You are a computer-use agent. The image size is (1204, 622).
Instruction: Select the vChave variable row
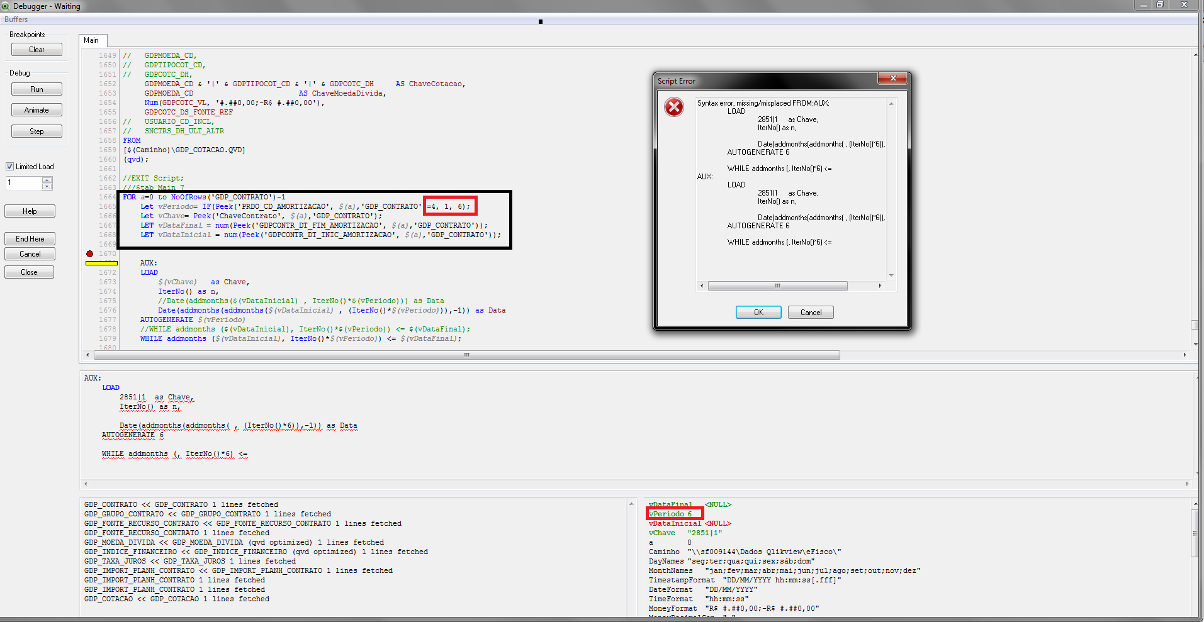click(685, 533)
